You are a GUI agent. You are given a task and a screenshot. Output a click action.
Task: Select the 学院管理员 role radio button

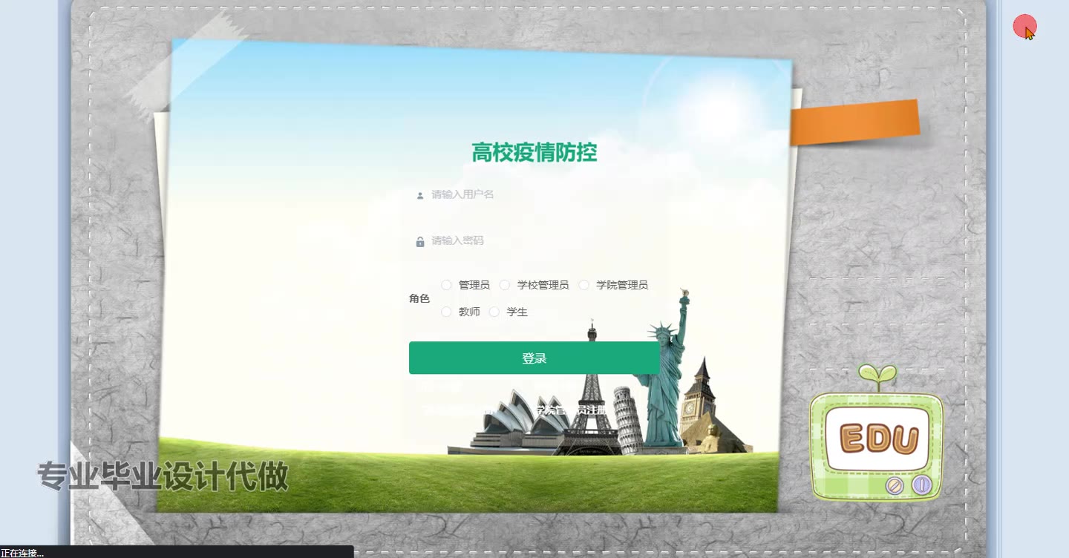click(x=583, y=285)
